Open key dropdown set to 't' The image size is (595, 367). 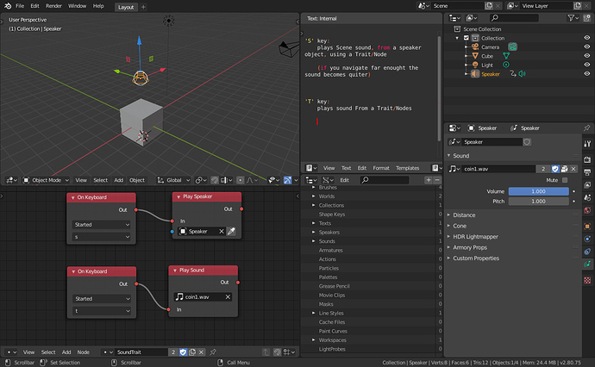coord(101,311)
